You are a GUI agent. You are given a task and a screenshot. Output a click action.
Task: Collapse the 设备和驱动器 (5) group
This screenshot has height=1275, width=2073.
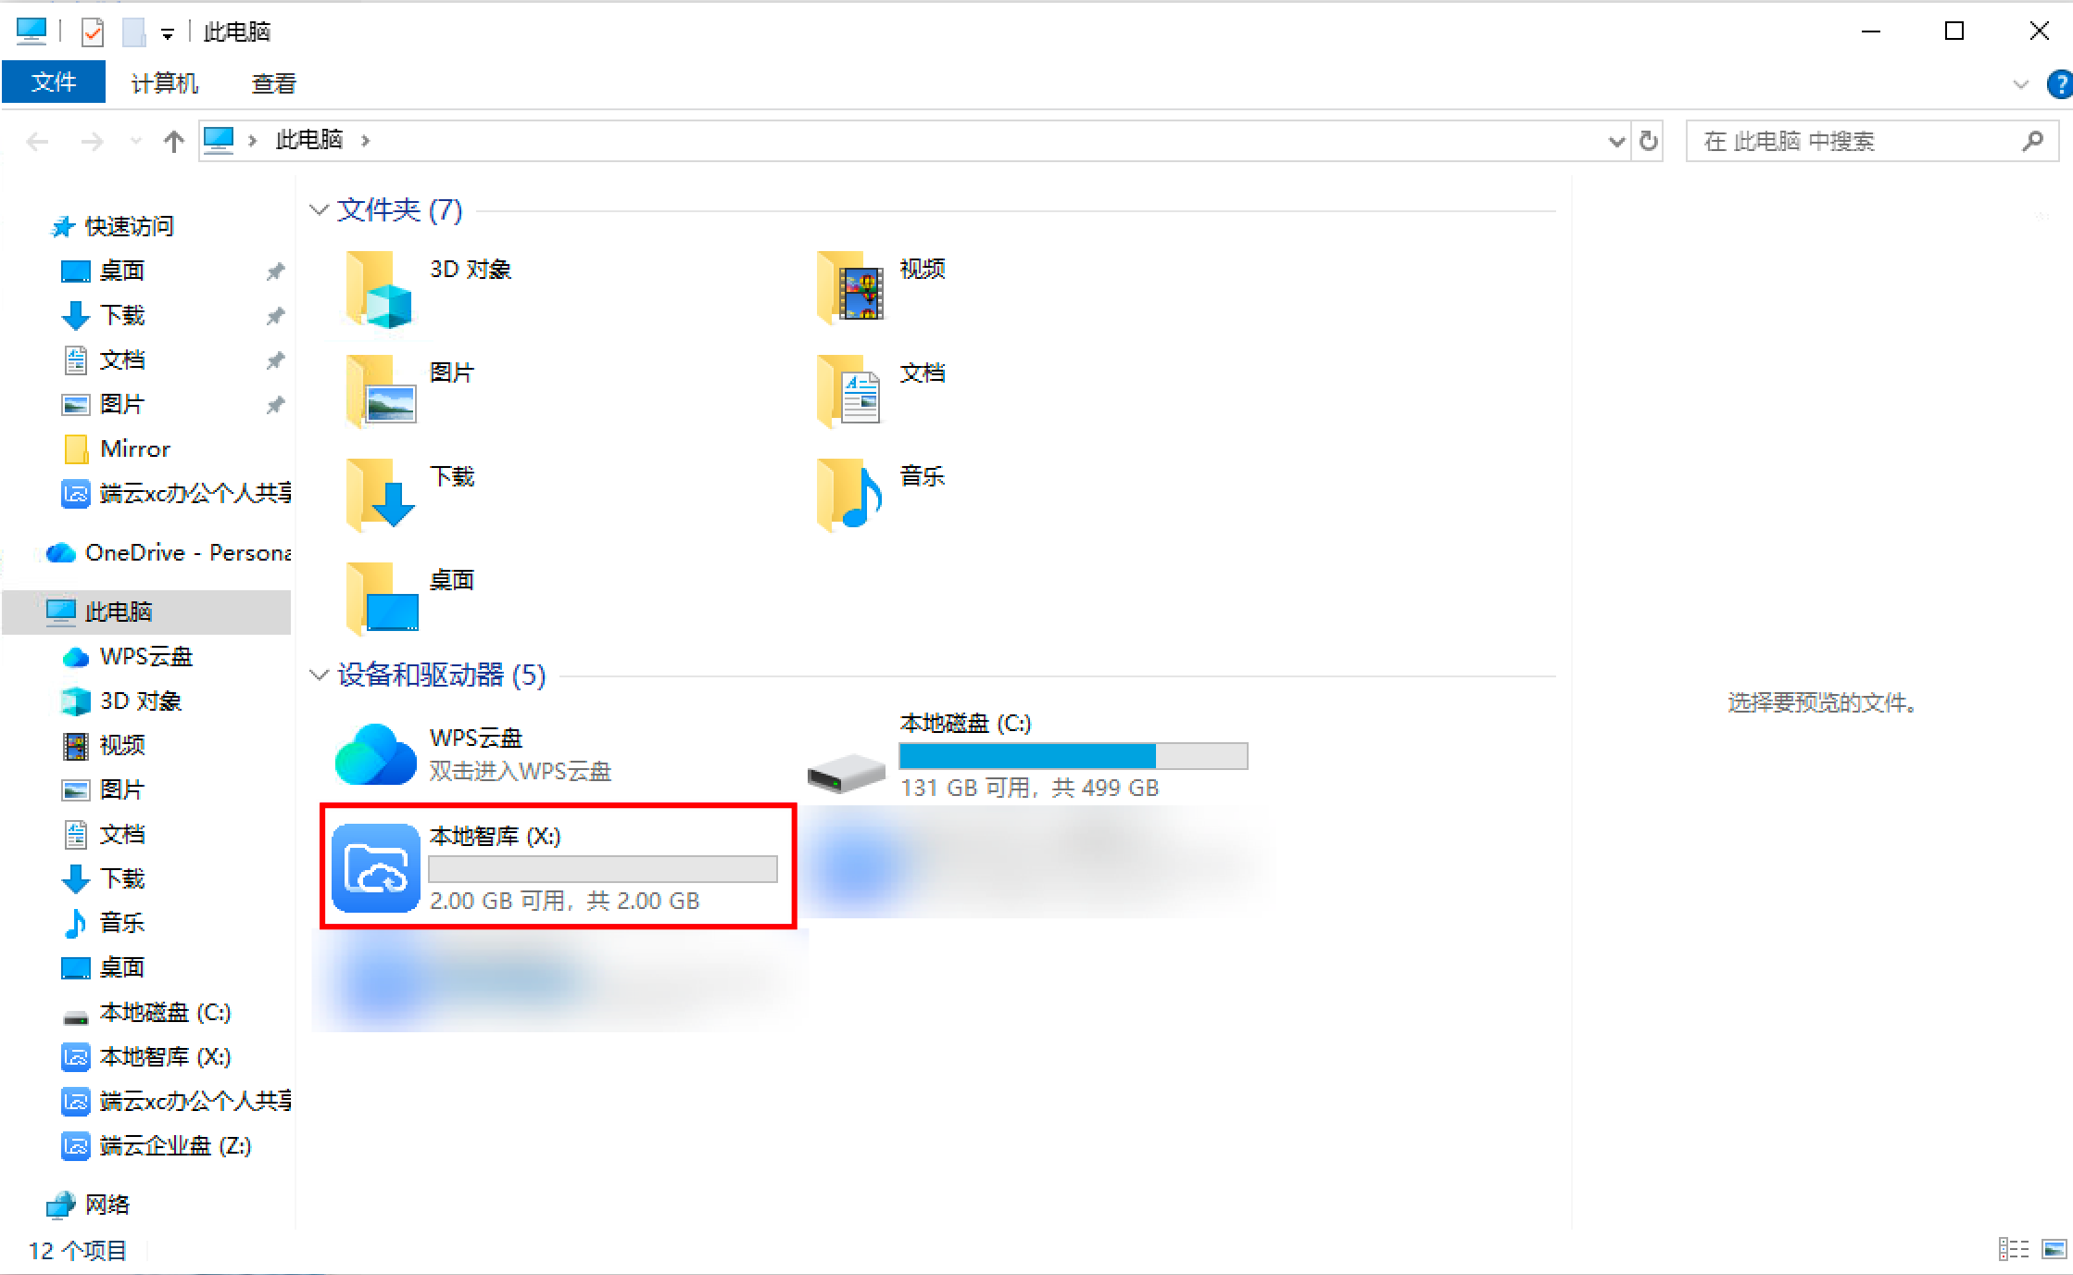coord(319,675)
